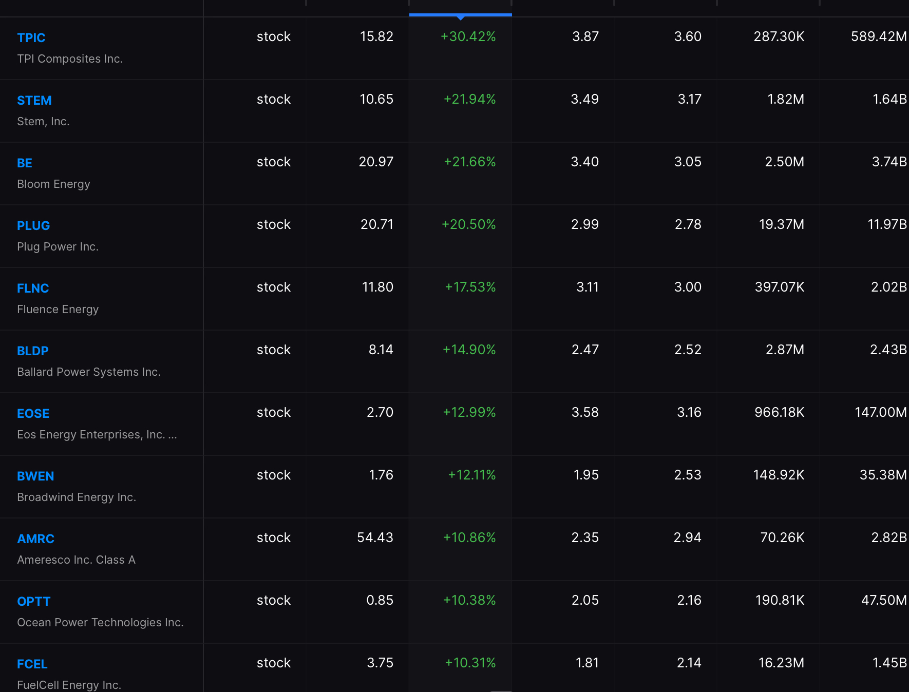
Task: Select Plug Power Inc. company name
Action: click(x=58, y=246)
